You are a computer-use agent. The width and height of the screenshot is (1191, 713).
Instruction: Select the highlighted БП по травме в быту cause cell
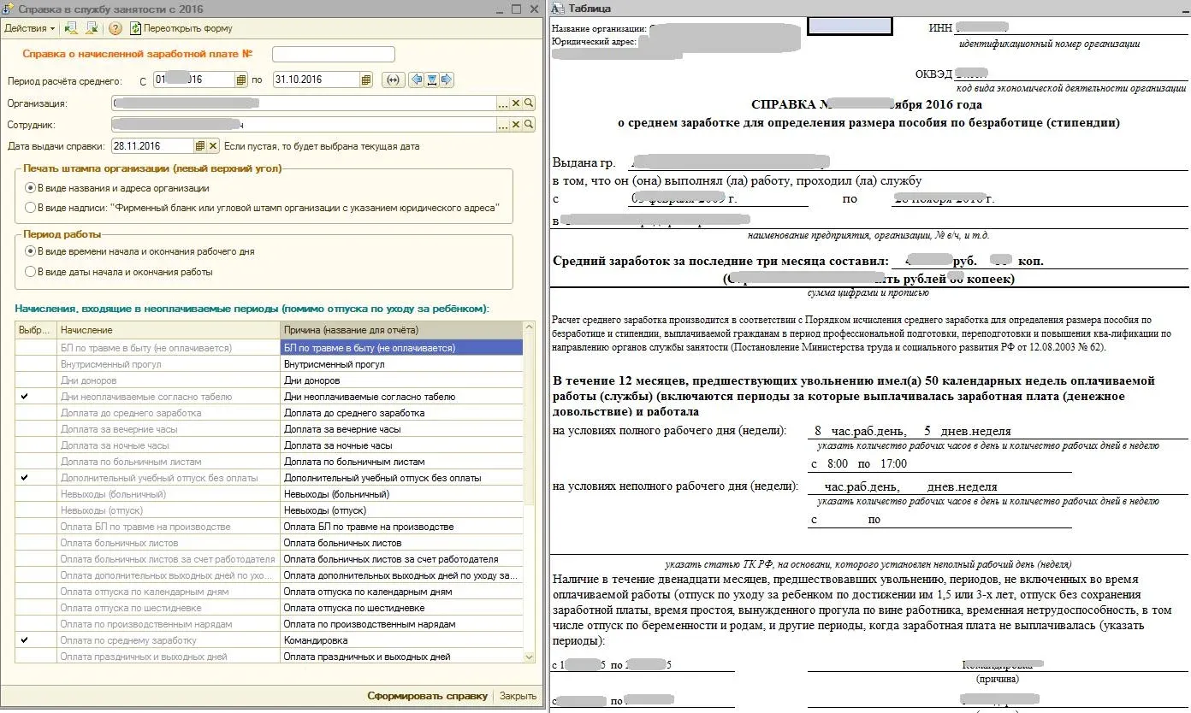click(x=401, y=348)
